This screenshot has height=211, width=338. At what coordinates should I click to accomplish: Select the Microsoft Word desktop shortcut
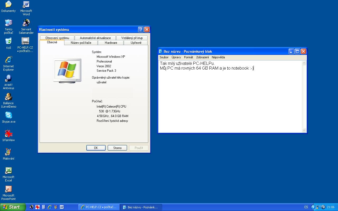[x=26, y=8]
